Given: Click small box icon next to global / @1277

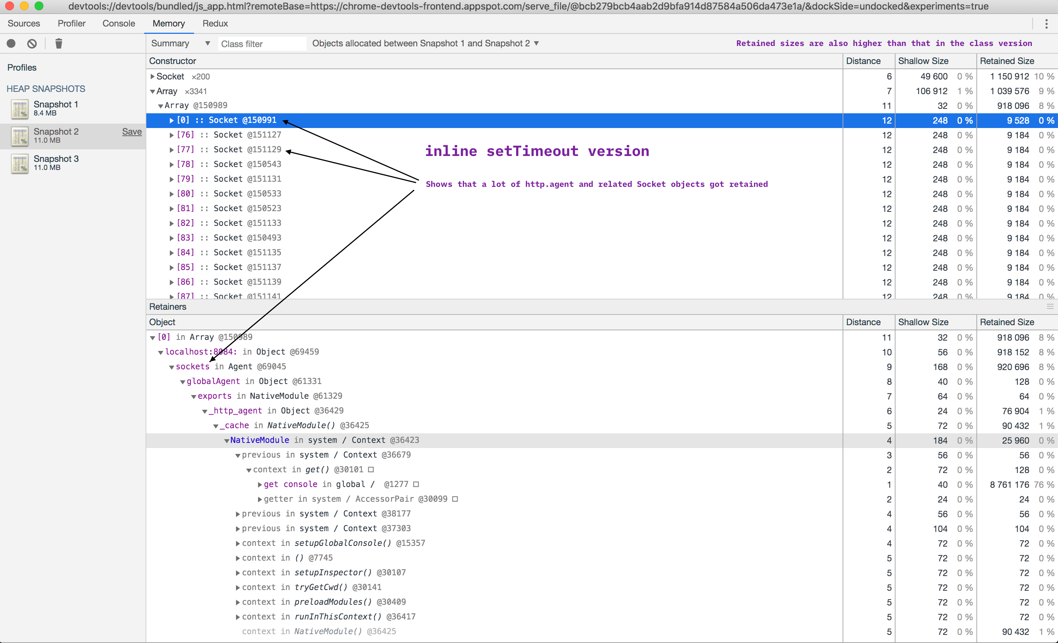Looking at the screenshot, I should coord(416,484).
